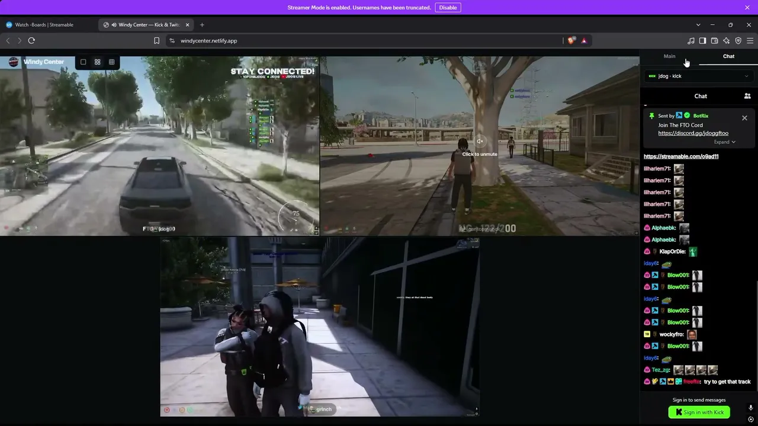This screenshot has height=426, width=758.
Task: Open the Brave Wallet icon
Action: [714, 41]
